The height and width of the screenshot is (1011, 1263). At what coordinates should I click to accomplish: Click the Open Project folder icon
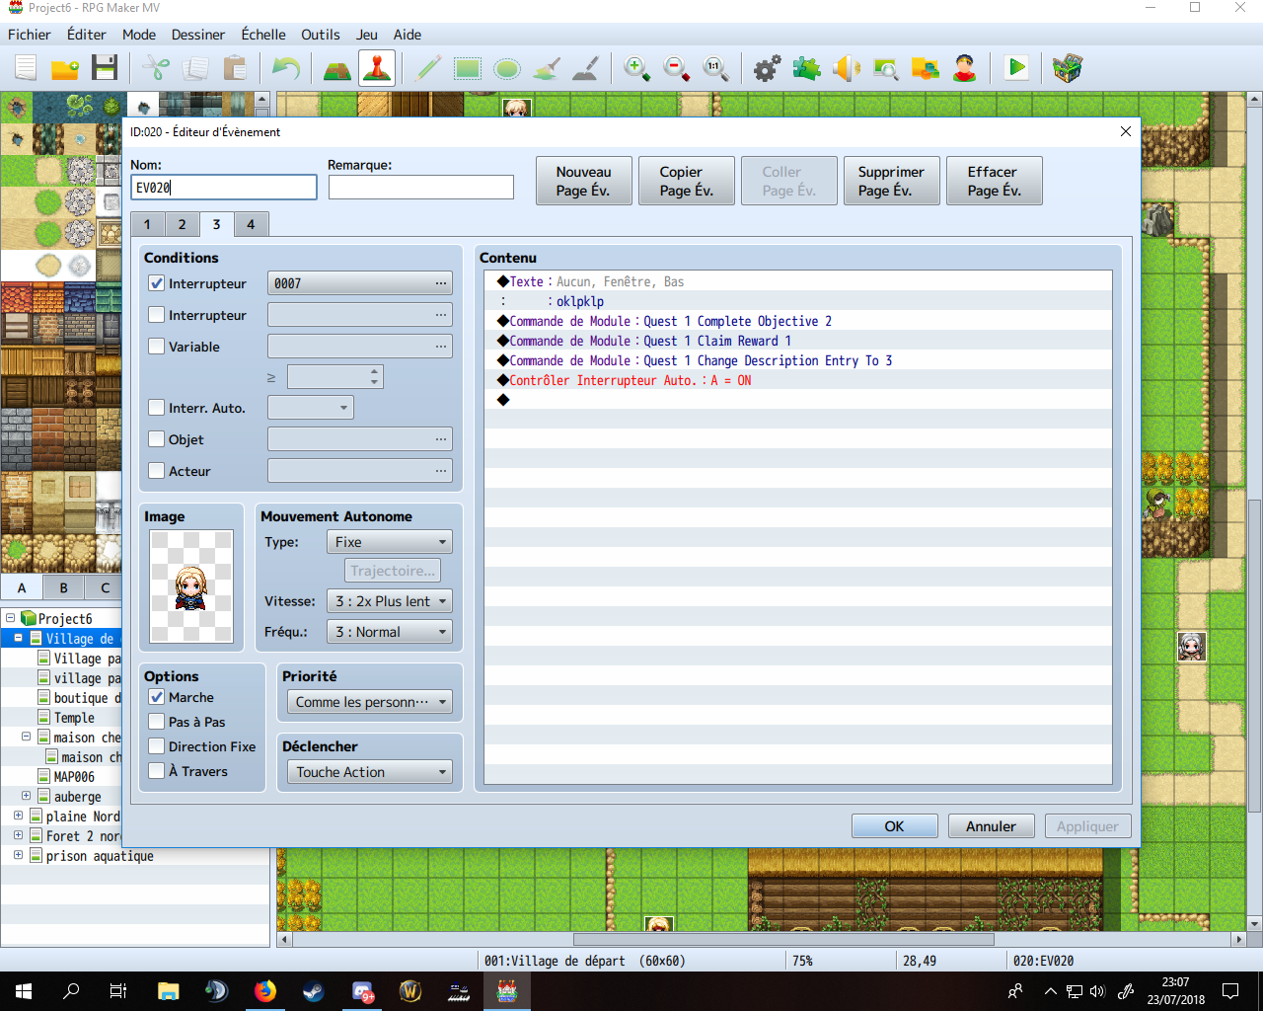tap(65, 68)
